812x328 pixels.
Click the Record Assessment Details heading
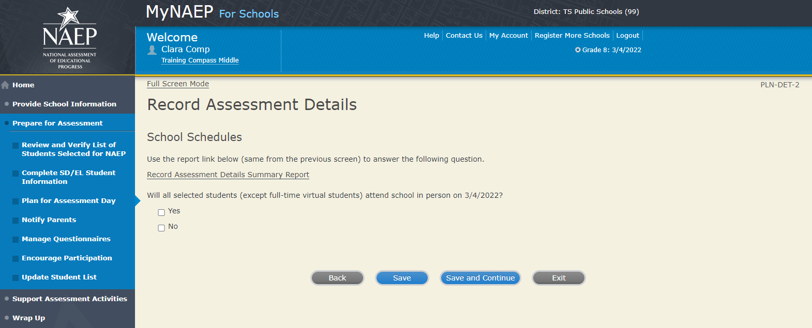coord(252,104)
